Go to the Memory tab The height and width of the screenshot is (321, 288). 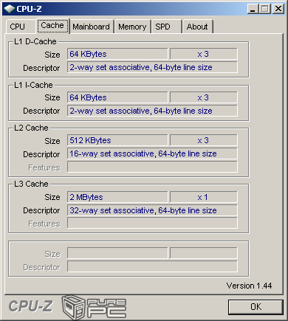[132, 27]
